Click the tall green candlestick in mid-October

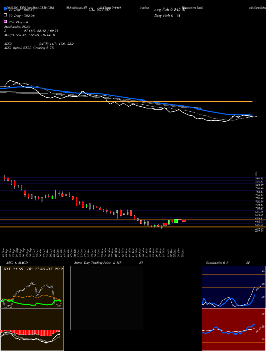click(55, 194)
